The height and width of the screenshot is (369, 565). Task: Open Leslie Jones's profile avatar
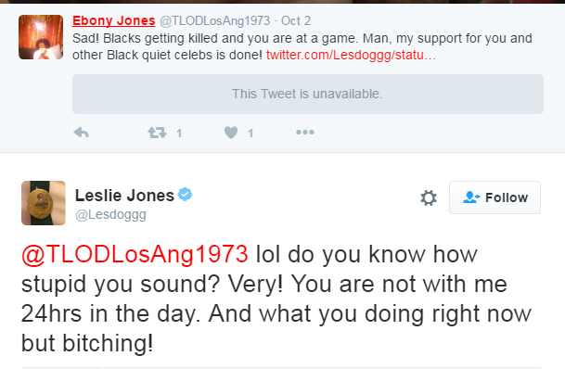click(44, 203)
